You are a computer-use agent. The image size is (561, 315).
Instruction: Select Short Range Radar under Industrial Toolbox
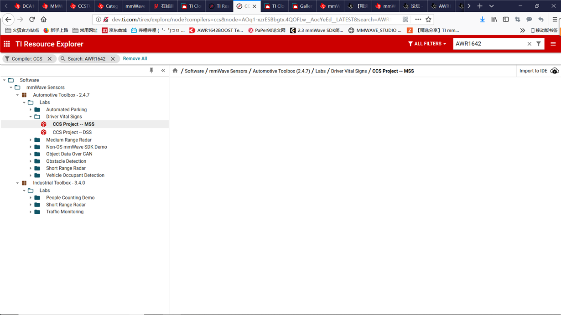coord(66,205)
